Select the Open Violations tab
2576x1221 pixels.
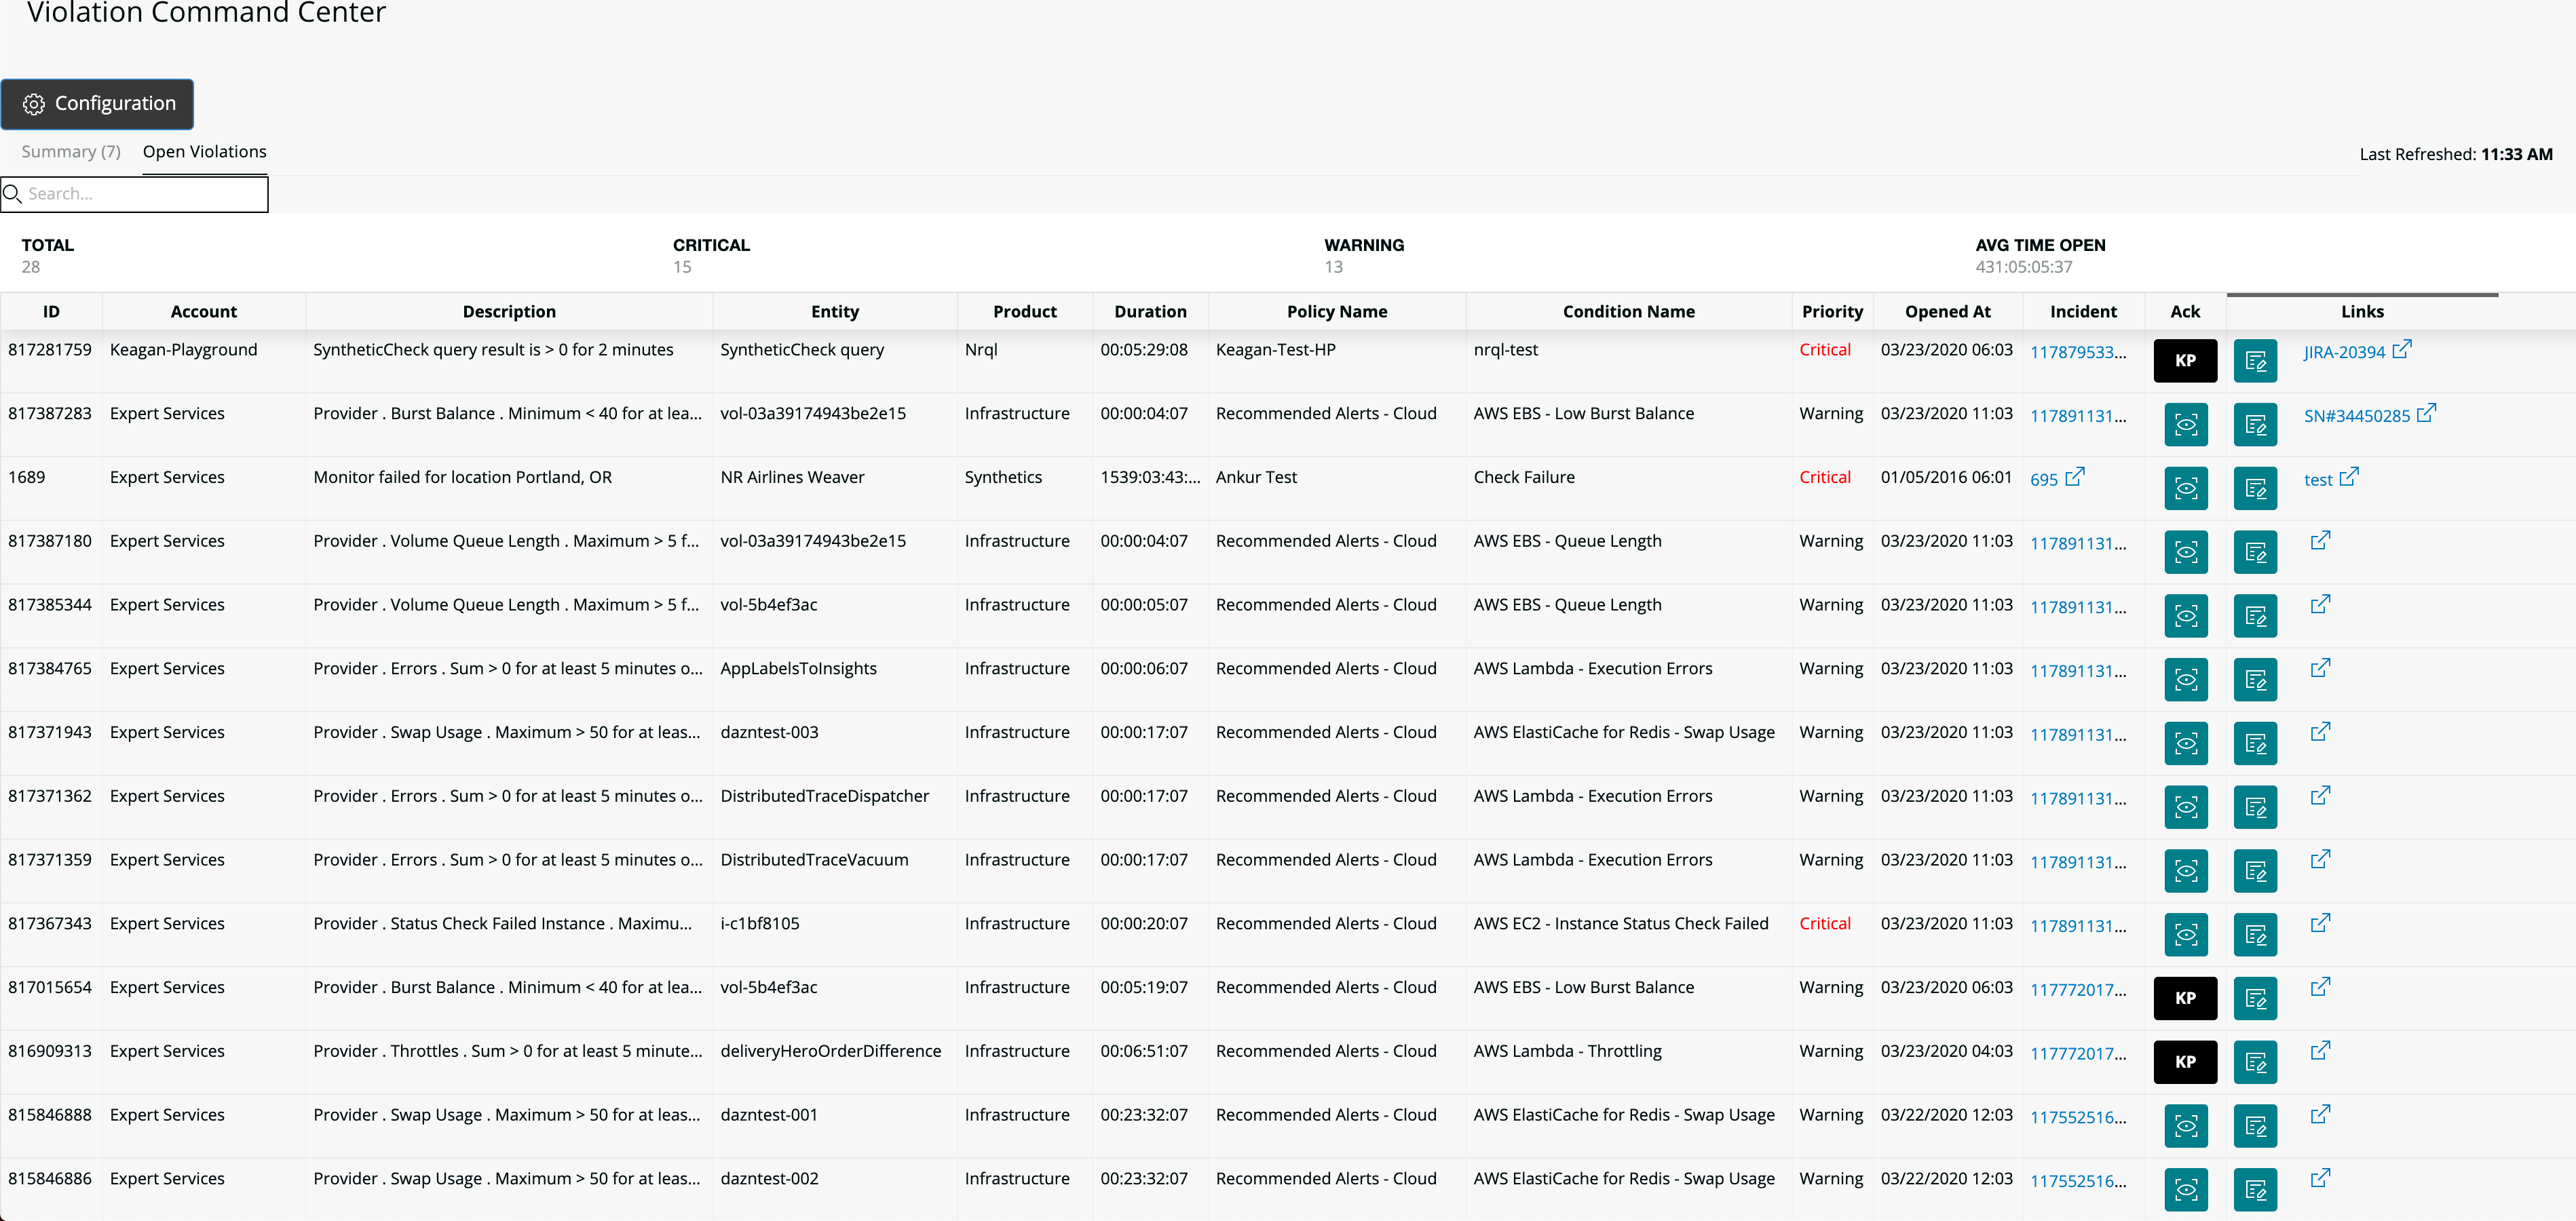click(204, 152)
